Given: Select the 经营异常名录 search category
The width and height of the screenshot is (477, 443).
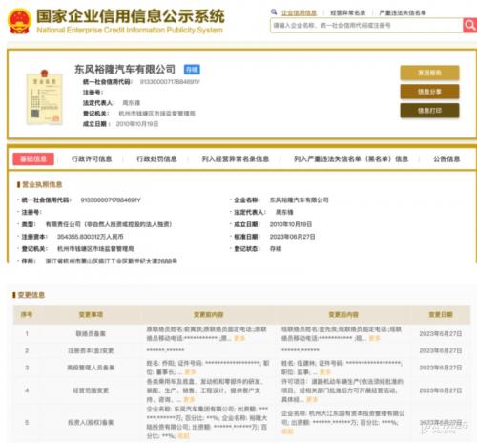Looking at the screenshot, I should [348, 12].
